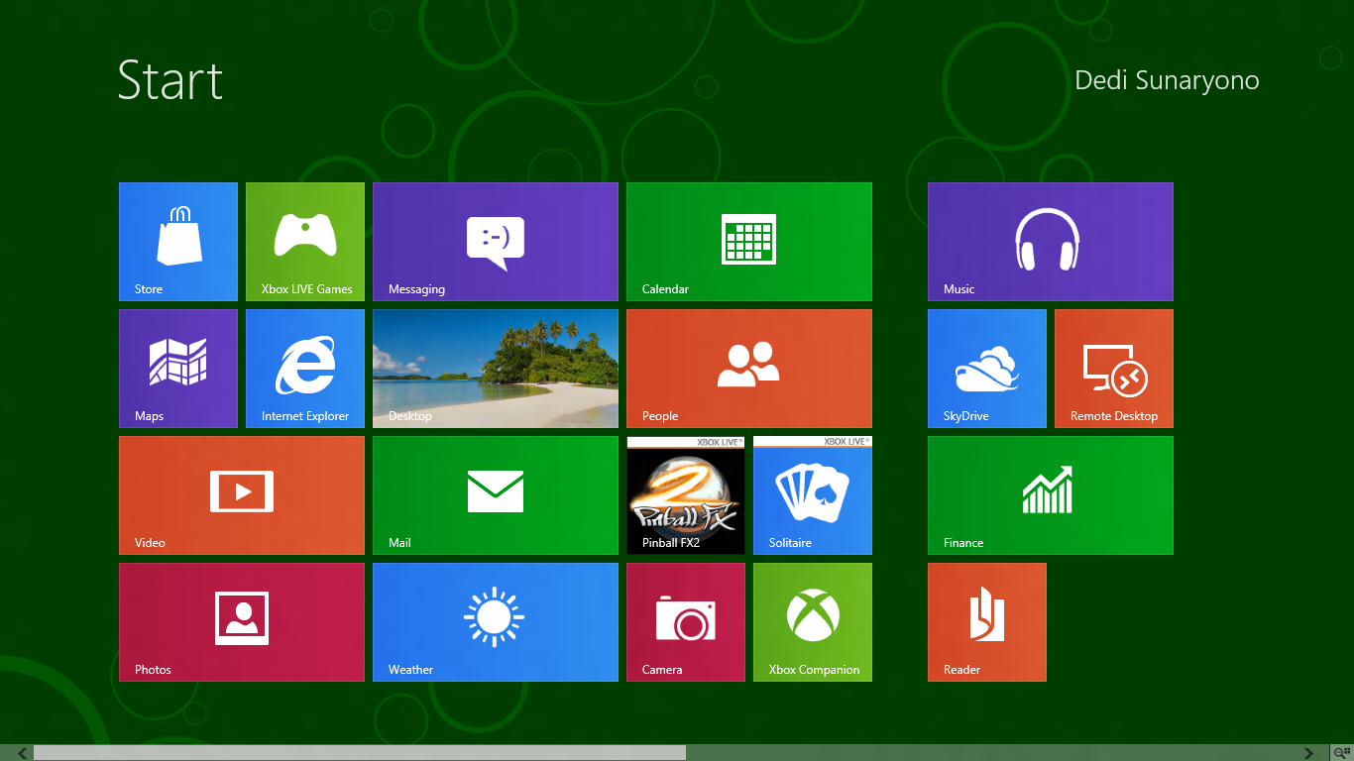Open the Mail tile
The width and height of the screenshot is (1354, 761).
click(496, 495)
